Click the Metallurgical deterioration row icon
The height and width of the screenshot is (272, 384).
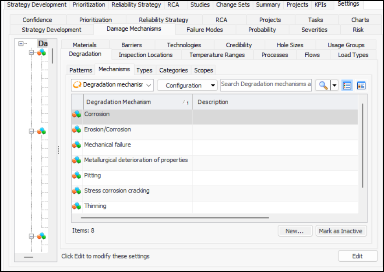(x=77, y=160)
